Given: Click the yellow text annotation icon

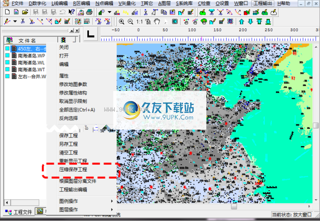Looking at the screenshot, I should coord(126,12).
